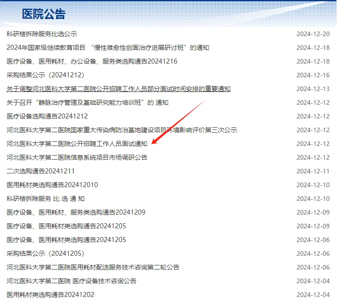Image resolution: width=337 pixels, height=302 pixels.
Task: Open 医用耗材配送服务技术咨询第二轮公告
Action: [x=93, y=267]
